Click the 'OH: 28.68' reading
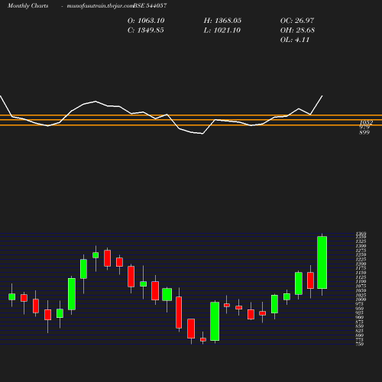Viewport: 382px width, 382px height. [x=297, y=31]
